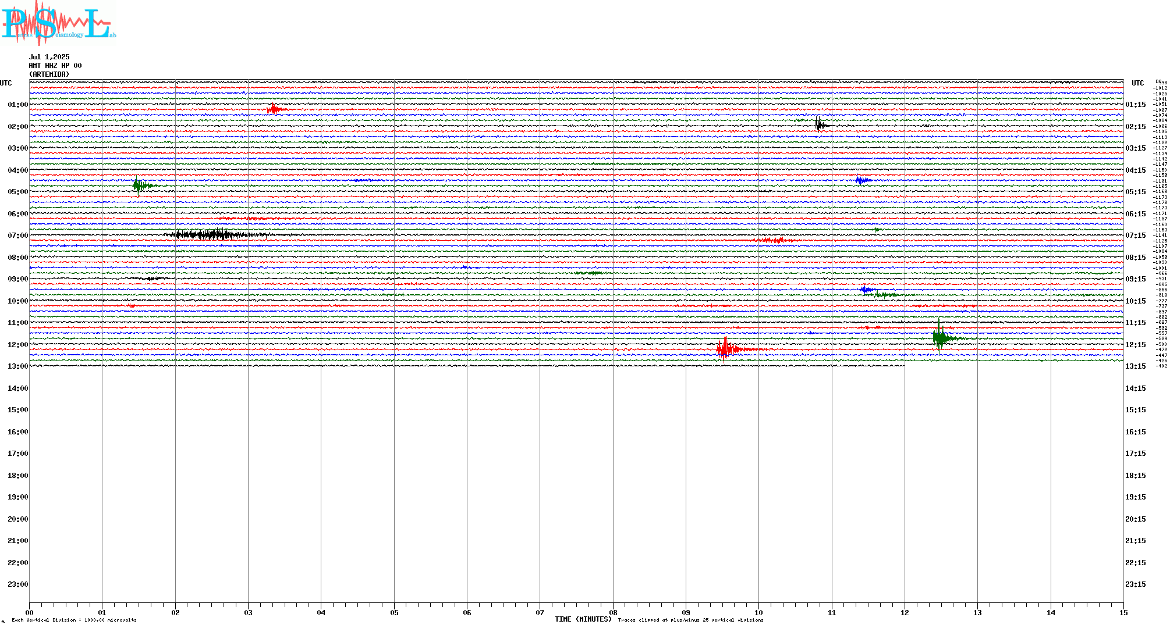The width and height of the screenshot is (1170, 628).
Task: Click the '07' minute tick label on the bottom axis
Action: point(540,613)
